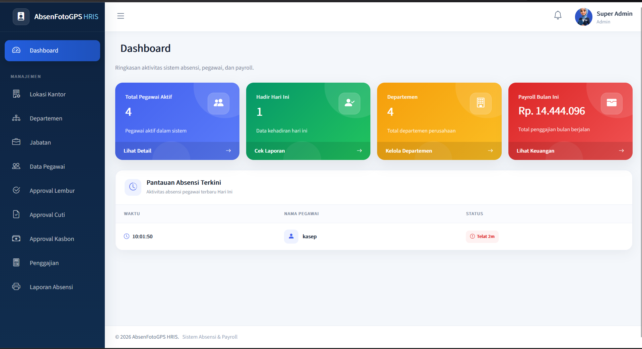Click the AbsenFotoGPS HRIS brand title
Image resolution: width=642 pixels, height=349 pixels.
click(x=66, y=17)
